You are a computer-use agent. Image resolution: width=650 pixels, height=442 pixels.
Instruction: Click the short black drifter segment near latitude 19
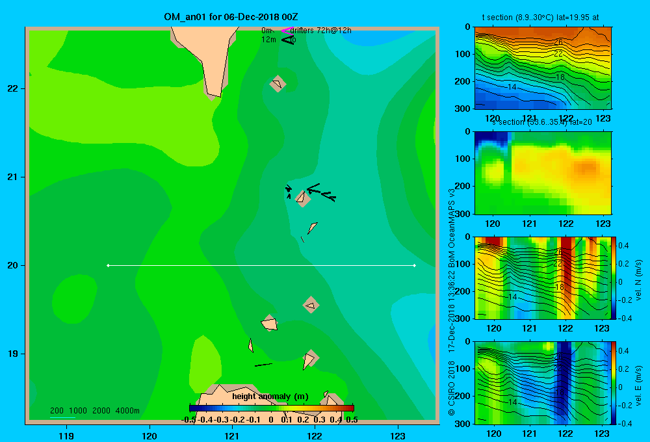tap(263, 365)
